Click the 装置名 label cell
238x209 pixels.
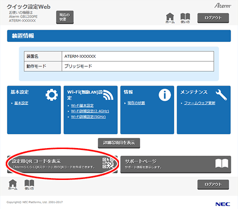[x=43, y=56]
